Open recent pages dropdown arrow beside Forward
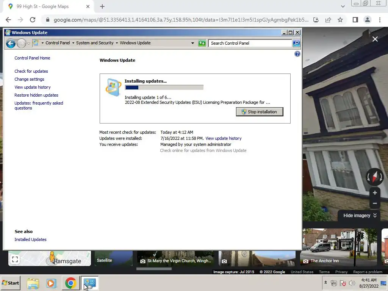This screenshot has height=291, width=388. pos(28,44)
